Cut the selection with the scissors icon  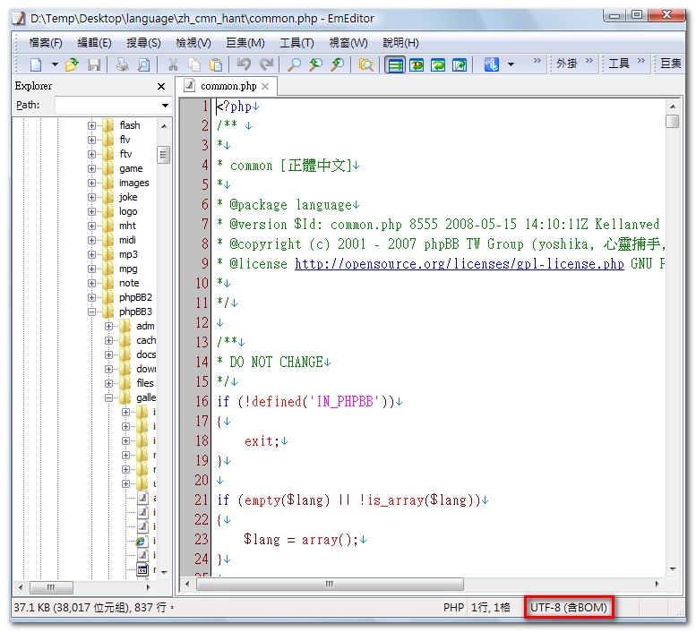[x=173, y=64]
